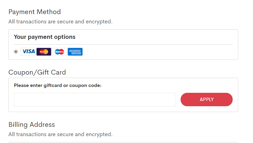
Task: Select the credit card payment radio button
Action: pos(16,52)
